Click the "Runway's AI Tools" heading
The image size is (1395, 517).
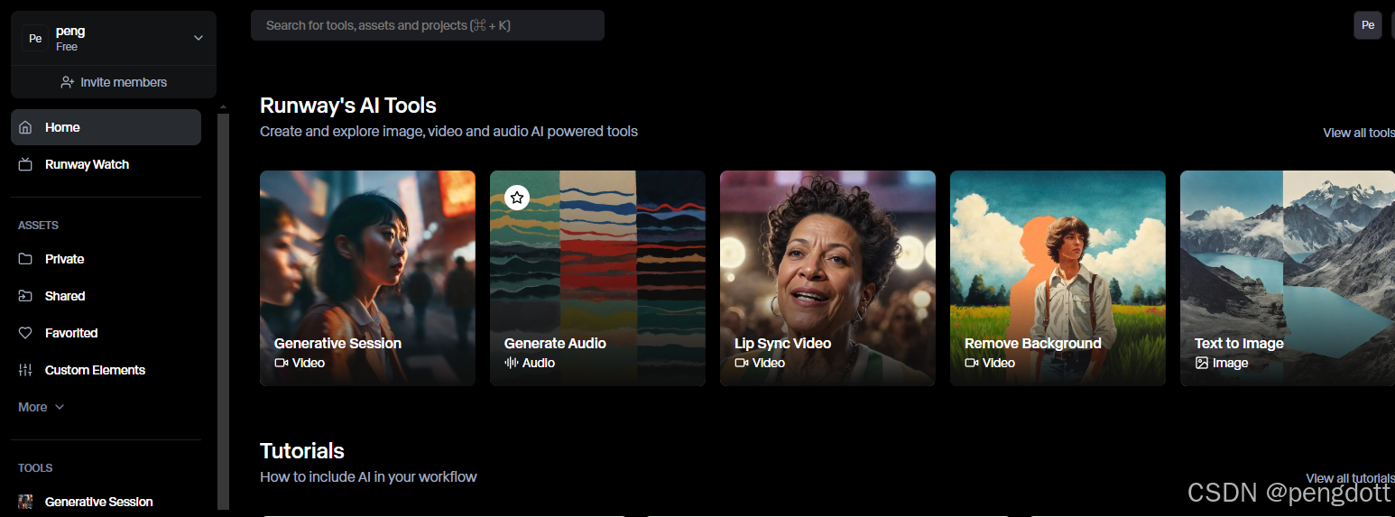(x=348, y=106)
